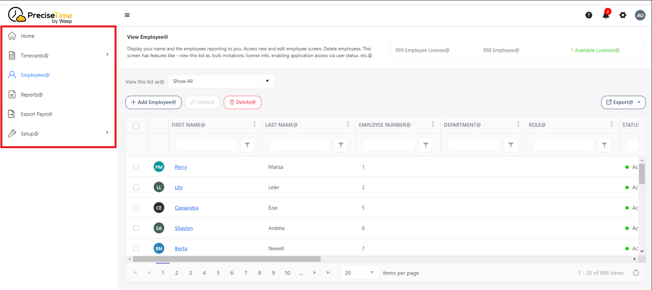The height and width of the screenshot is (290, 652).
Task: Open Reports in the sidebar
Action: (32, 95)
